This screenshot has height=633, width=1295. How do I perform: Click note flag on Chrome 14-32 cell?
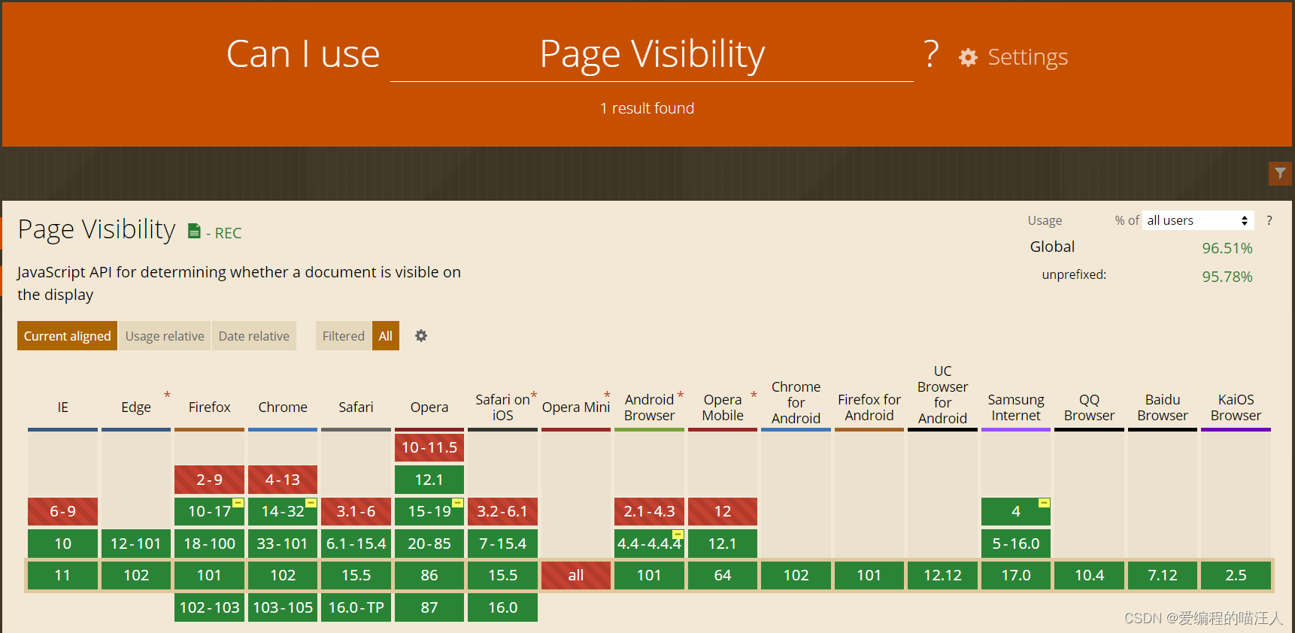(311, 503)
